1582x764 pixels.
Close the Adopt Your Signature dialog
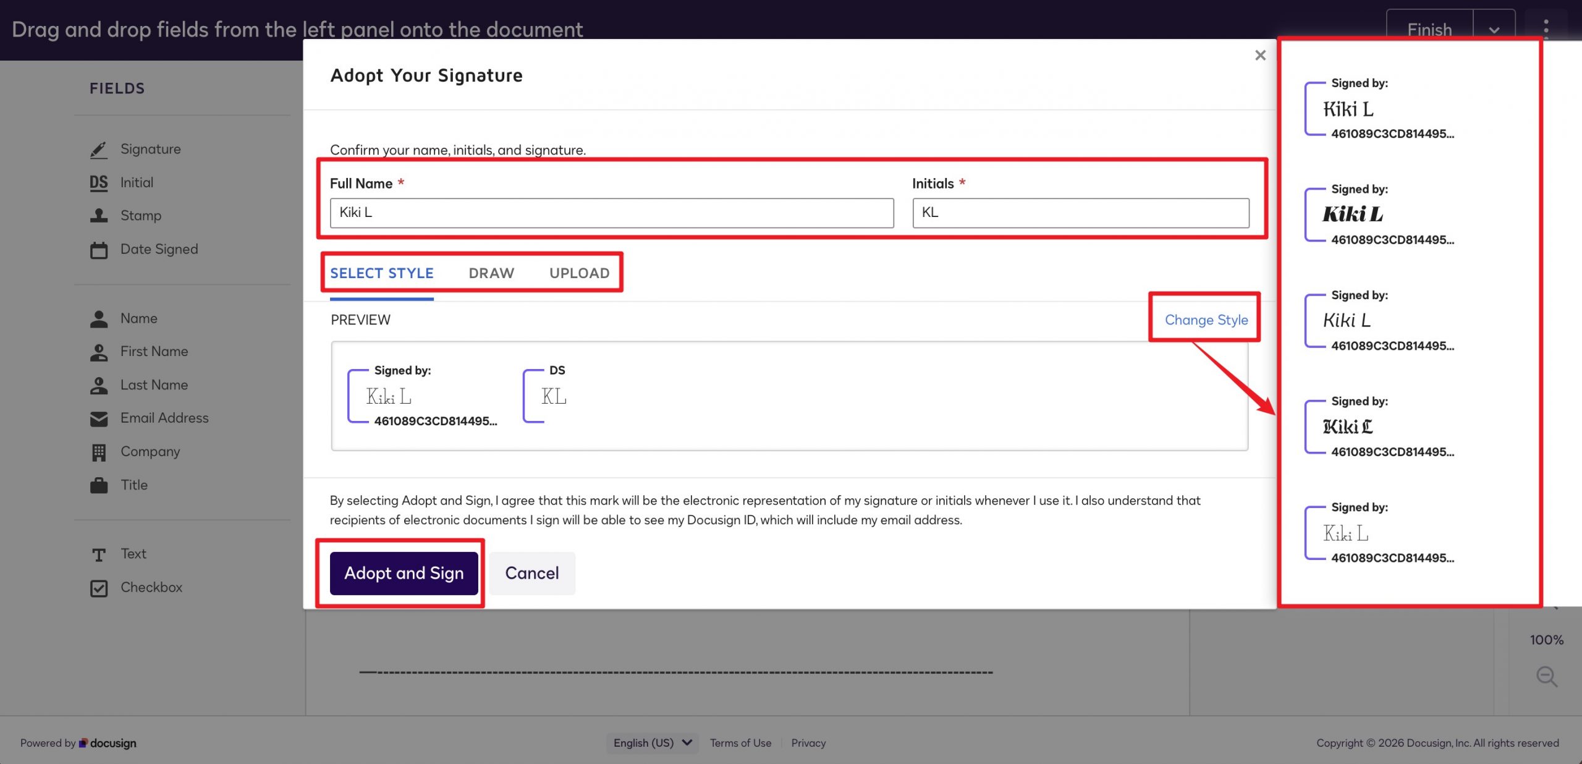pos(1261,55)
